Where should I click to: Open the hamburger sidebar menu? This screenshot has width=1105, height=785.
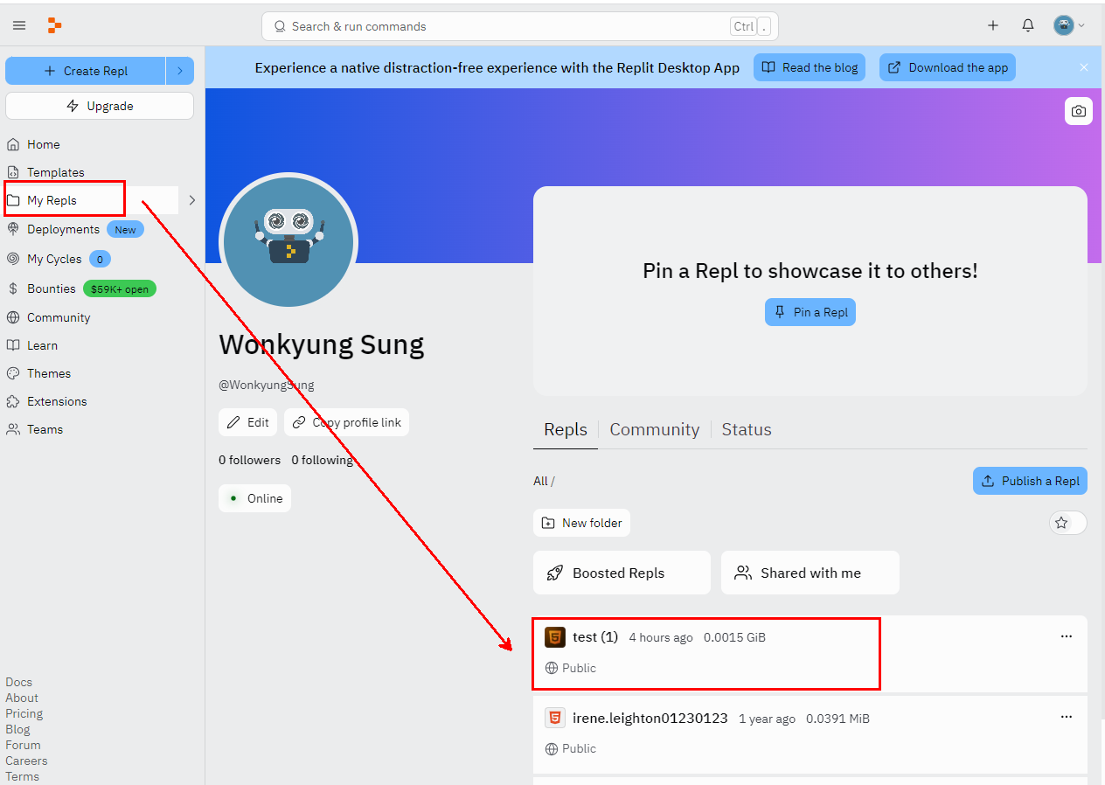[19, 25]
